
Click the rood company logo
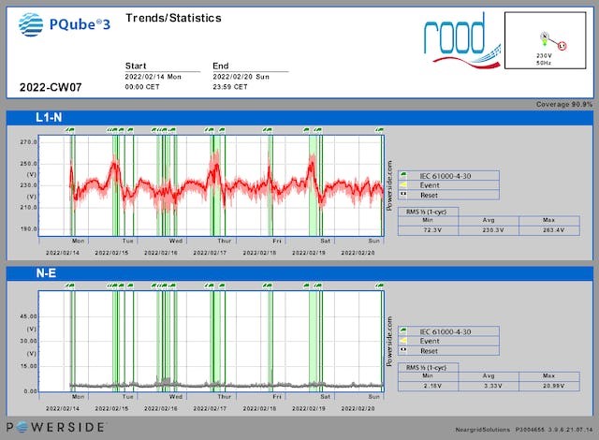456,39
